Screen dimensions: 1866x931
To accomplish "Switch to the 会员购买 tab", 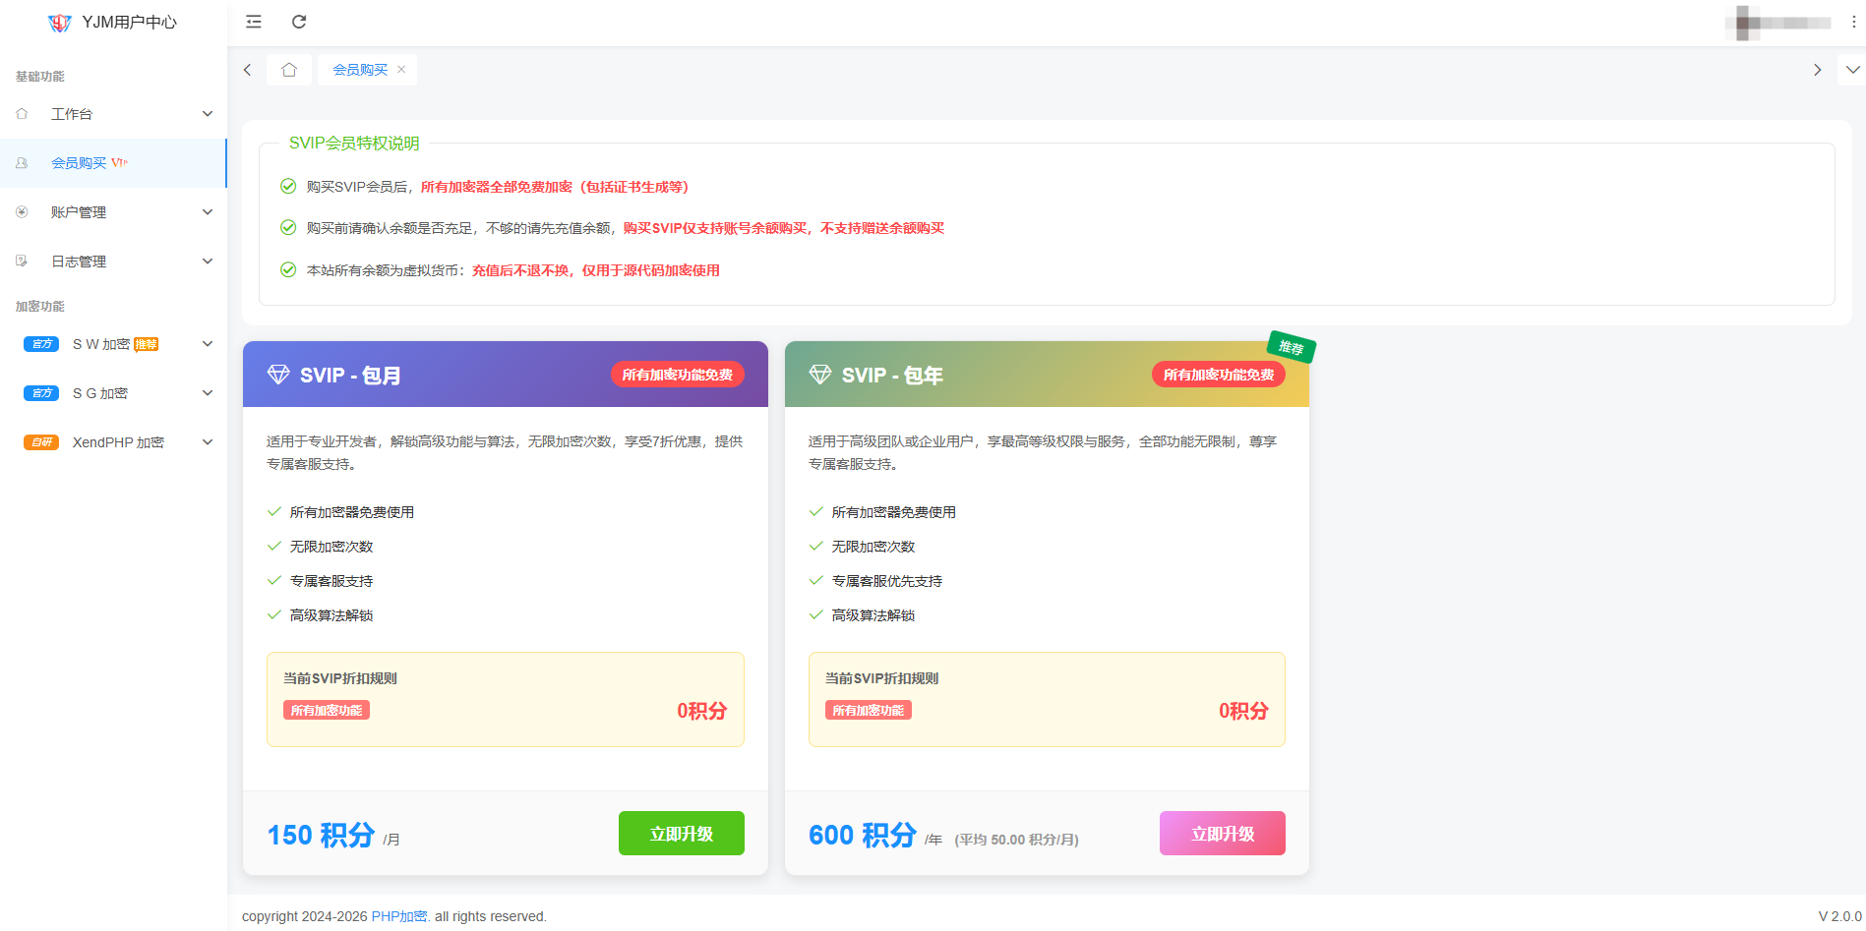I will pos(359,70).
